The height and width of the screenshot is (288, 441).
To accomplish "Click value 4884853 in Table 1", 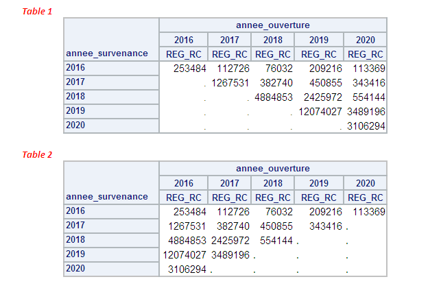I will click(274, 97).
